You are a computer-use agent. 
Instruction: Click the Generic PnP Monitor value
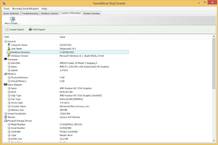pos(70,117)
